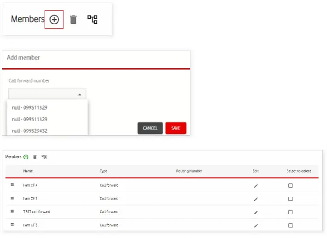
Task: Click the Select to delete column header
Action: pyautogui.click(x=299, y=171)
